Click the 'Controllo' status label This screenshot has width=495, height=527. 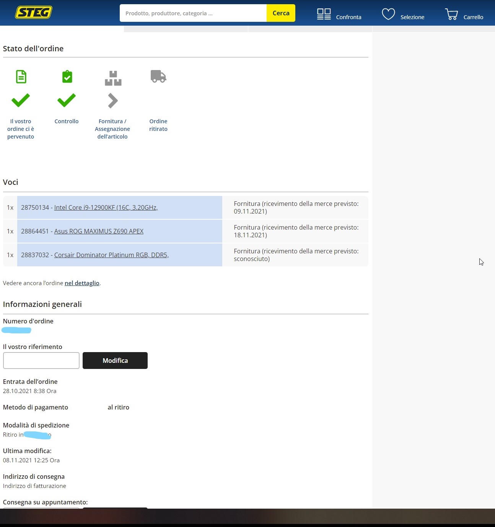coord(67,121)
